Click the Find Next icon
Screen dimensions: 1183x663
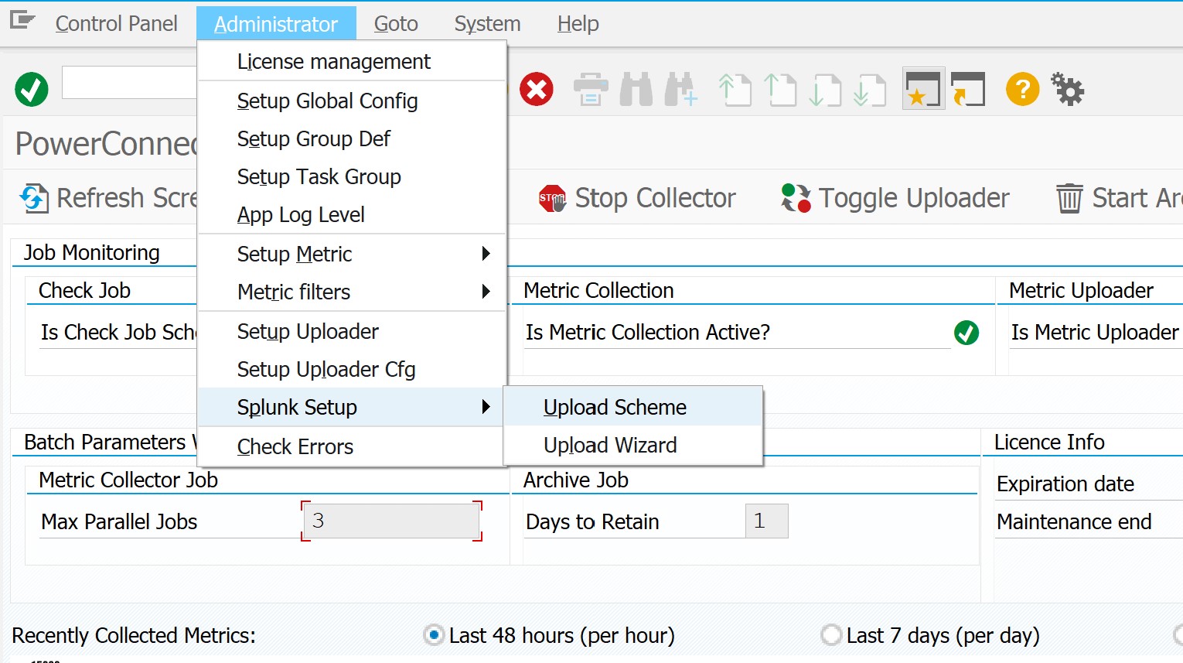coord(680,89)
